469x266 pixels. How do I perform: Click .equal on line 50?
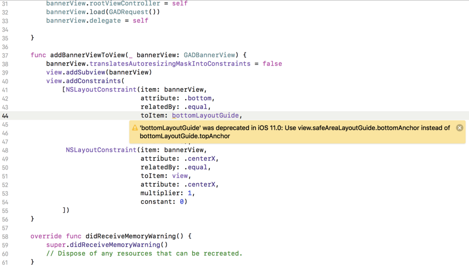pos(196,168)
